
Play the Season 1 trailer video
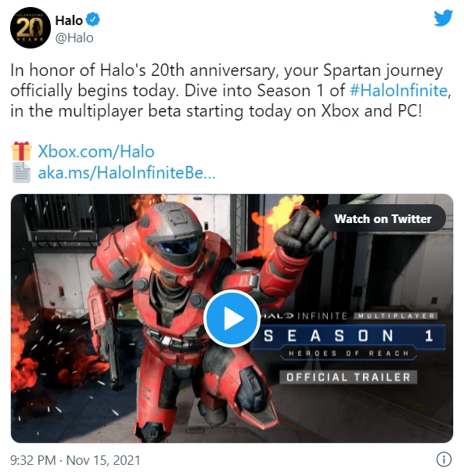232,318
